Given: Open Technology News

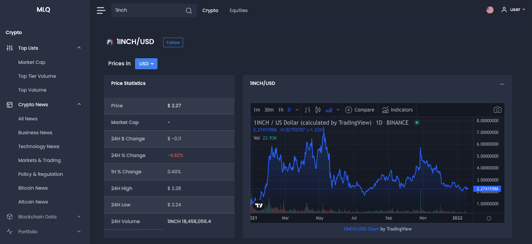Looking at the screenshot, I should 39,146.
